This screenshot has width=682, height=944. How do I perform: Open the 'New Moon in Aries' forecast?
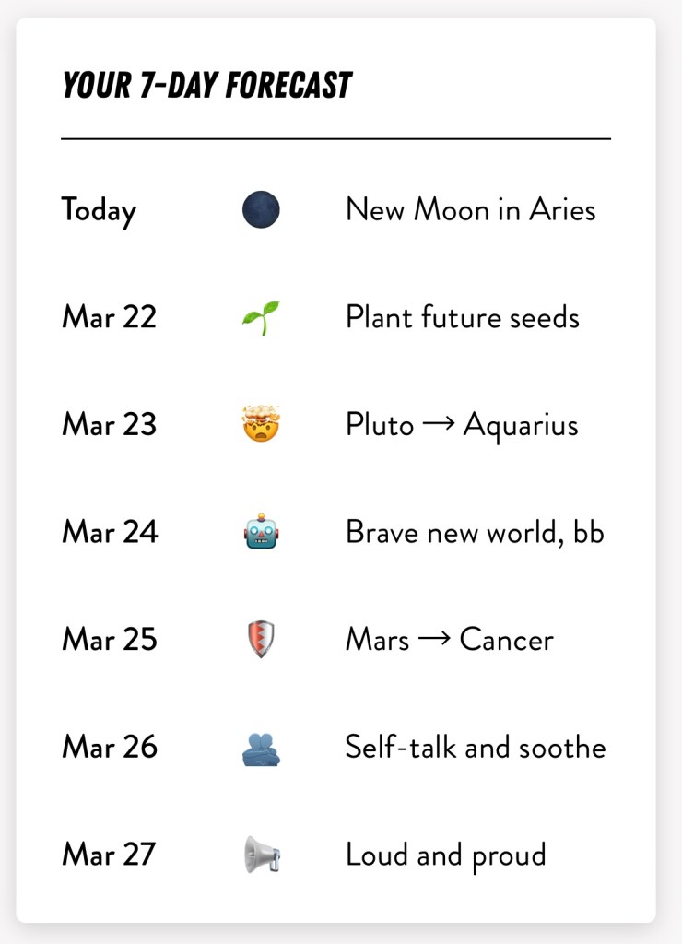470,210
